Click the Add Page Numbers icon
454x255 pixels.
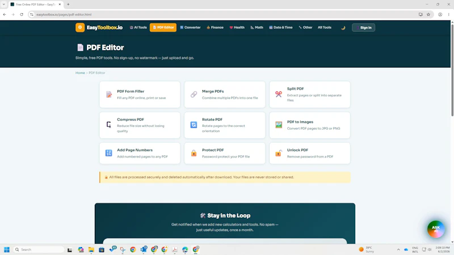pos(108,153)
